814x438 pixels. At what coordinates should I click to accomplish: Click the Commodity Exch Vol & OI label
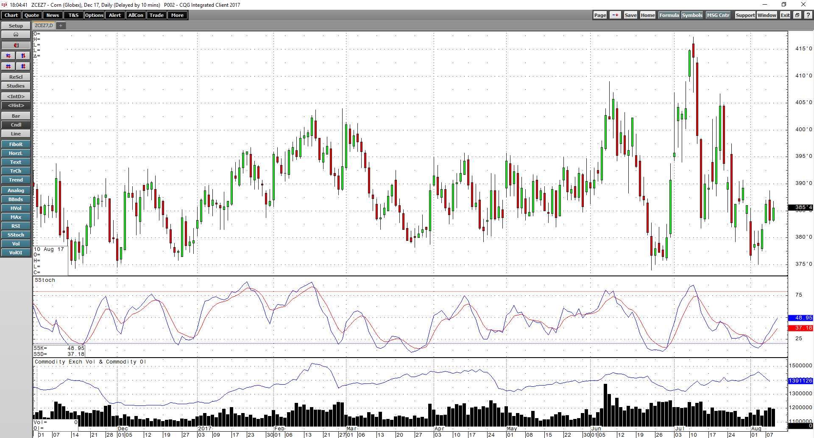click(x=90, y=362)
